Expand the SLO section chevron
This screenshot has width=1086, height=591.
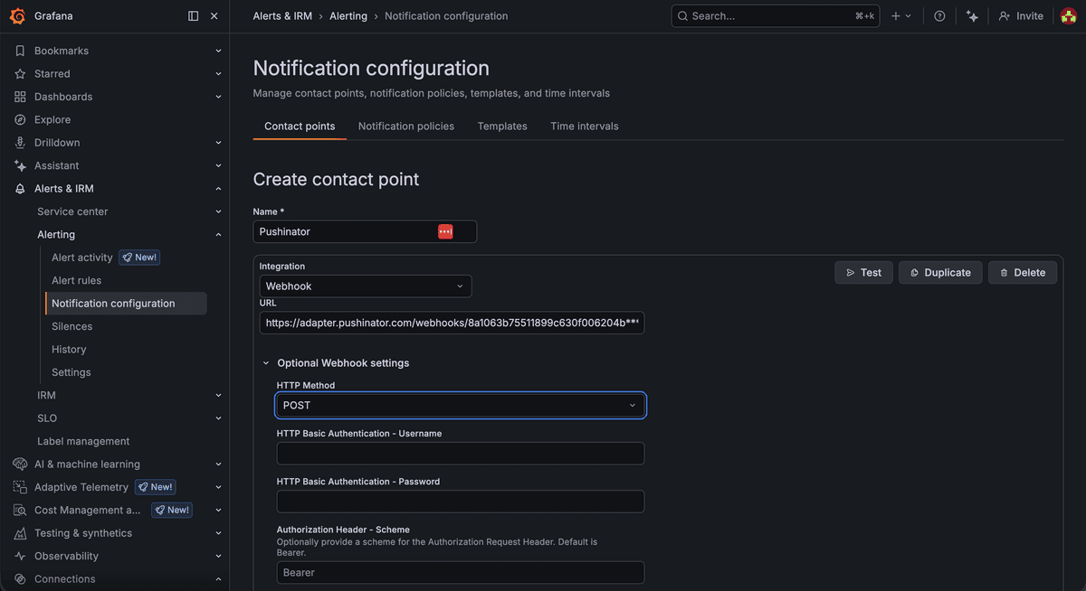(x=218, y=418)
